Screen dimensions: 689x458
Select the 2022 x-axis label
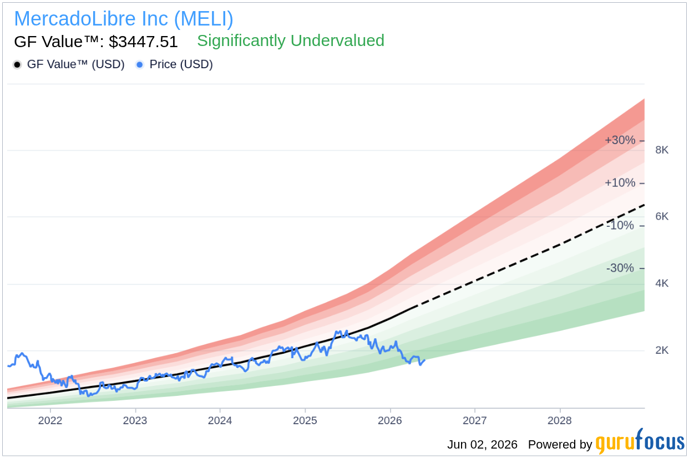click(x=50, y=420)
